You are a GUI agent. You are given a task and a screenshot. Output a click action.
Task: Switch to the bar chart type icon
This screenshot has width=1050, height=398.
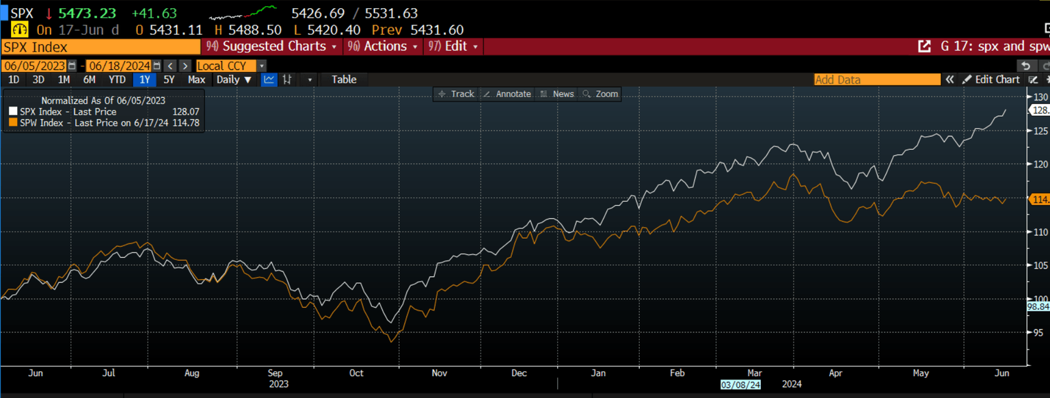[x=288, y=79]
